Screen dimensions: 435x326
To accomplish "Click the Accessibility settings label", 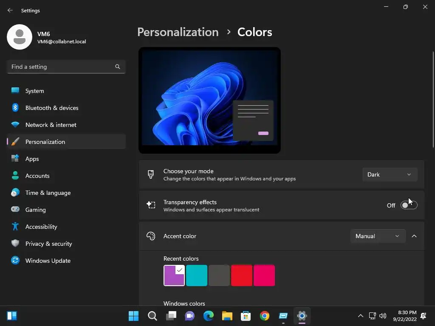I will tap(41, 227).
